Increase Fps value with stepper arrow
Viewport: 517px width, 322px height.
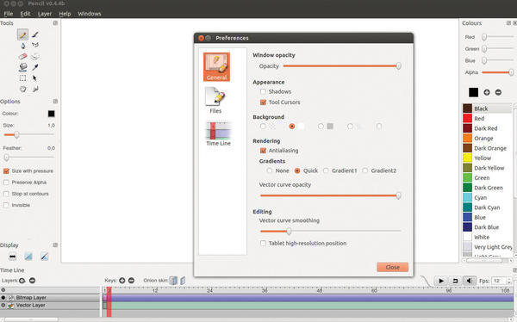tap(509, 279)
